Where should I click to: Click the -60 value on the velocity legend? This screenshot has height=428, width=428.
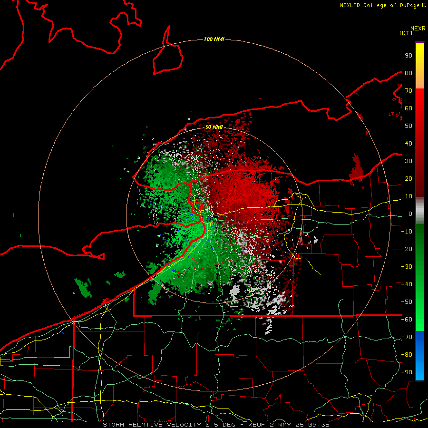pyautogui.click(x=407, y=320)
